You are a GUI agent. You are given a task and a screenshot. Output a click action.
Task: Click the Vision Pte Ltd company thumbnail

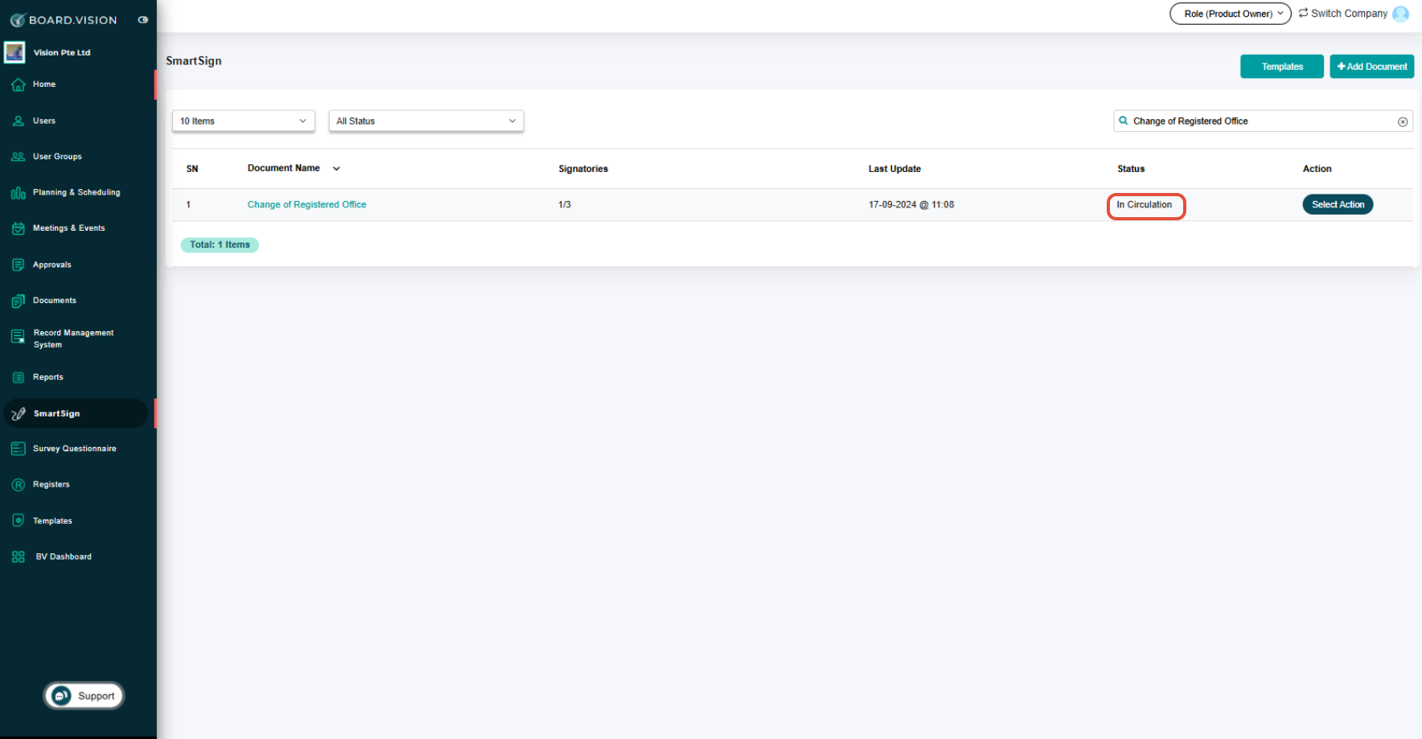pyautogui.click(x=14, y=53)
